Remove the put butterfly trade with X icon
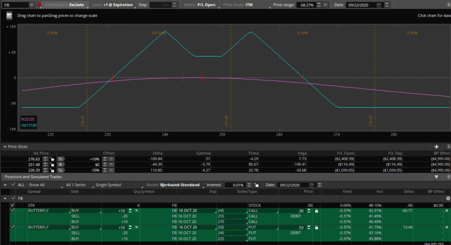 click(x=447, y=228)
